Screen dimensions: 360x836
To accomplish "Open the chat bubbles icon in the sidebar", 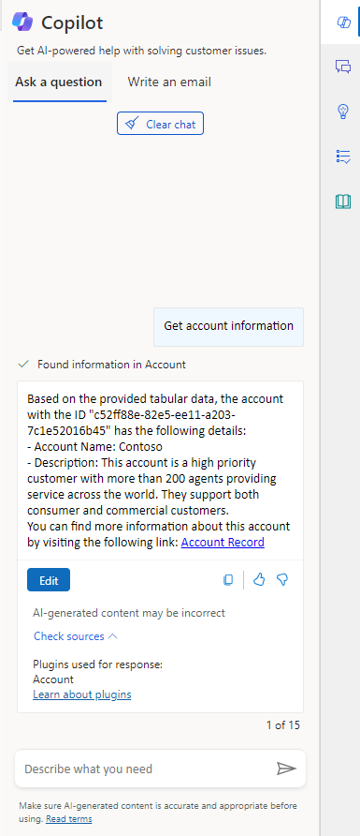I will (x=343, y=67).
